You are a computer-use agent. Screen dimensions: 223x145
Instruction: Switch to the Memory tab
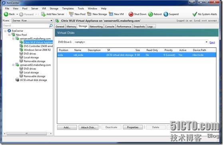pyautogui.click(x=71, y=27)
